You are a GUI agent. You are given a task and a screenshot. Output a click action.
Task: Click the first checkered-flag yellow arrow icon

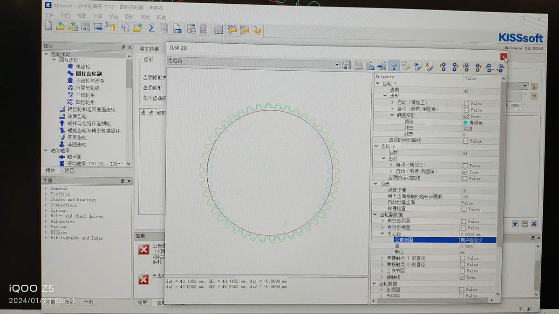click(x=232, y=29)
